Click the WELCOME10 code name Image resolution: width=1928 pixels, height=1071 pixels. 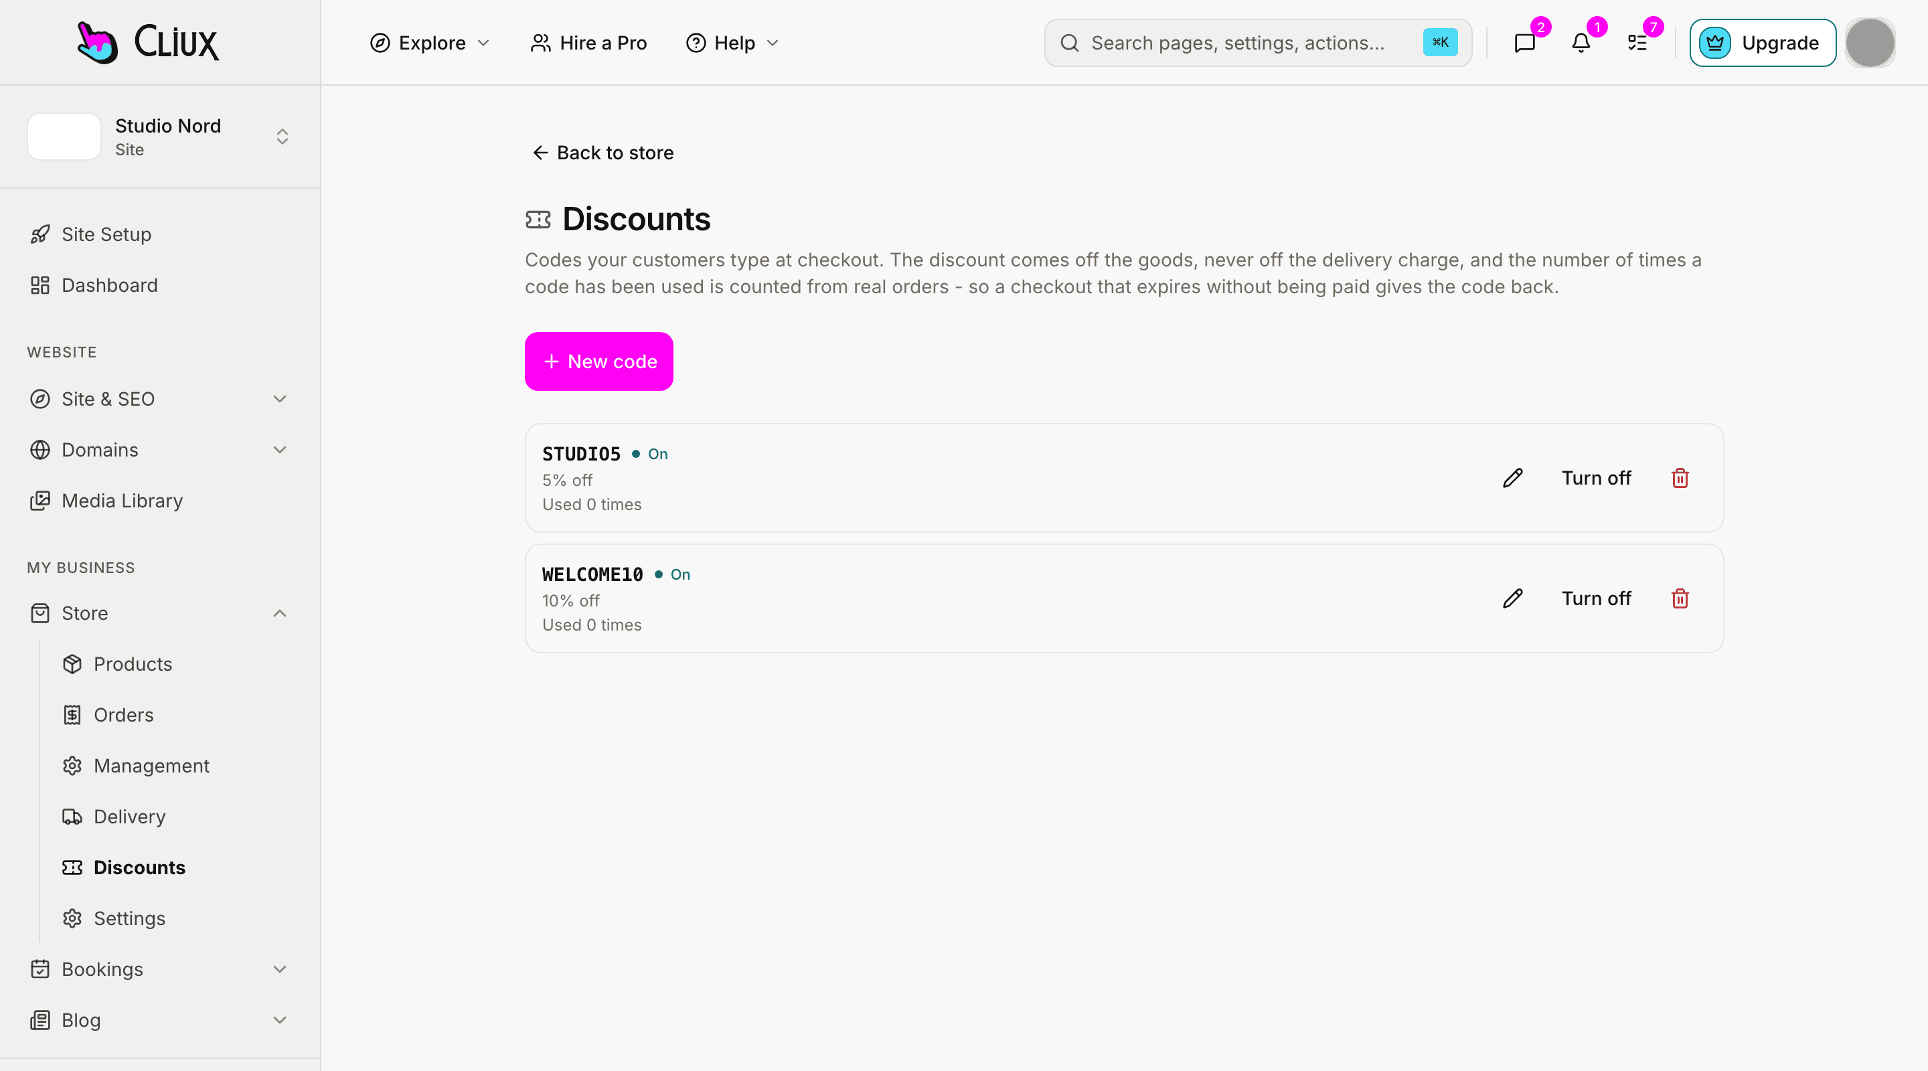(x=592, y=575)
